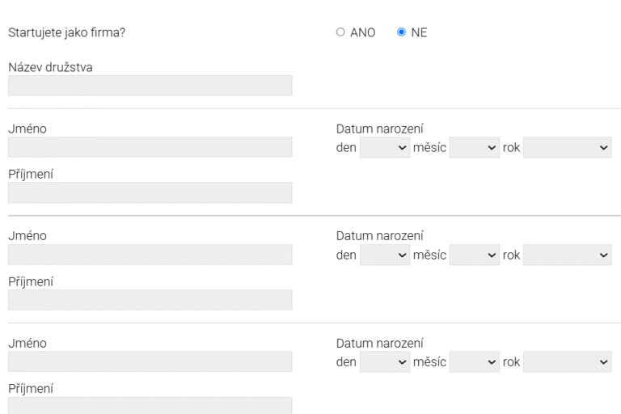The image size is (621, 414).
Task: Open the first participant's měsíc dropdown
Action: pos(474,148)
